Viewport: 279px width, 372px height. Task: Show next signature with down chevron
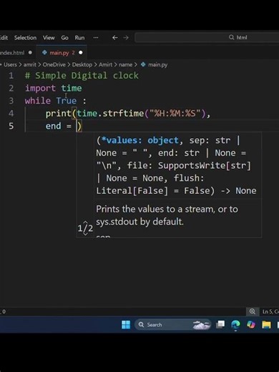pos(85,234)
